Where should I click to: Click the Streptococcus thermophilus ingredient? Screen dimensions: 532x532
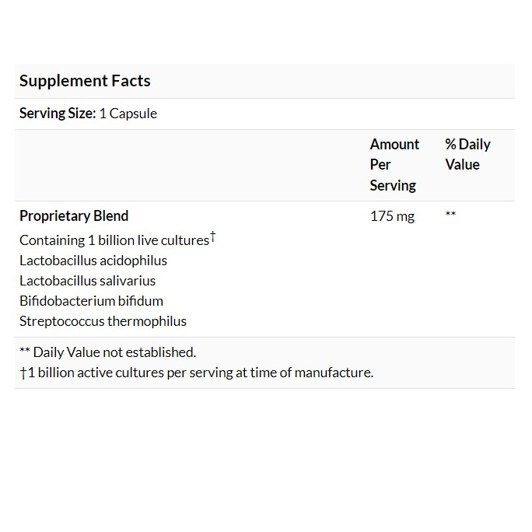pos(103,321)
